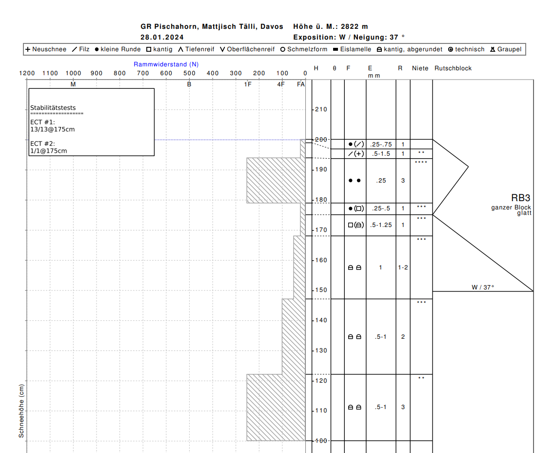Select the technisch legend symbol

[451, 49]
